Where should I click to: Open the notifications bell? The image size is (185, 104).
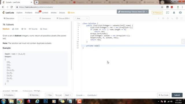174,13
